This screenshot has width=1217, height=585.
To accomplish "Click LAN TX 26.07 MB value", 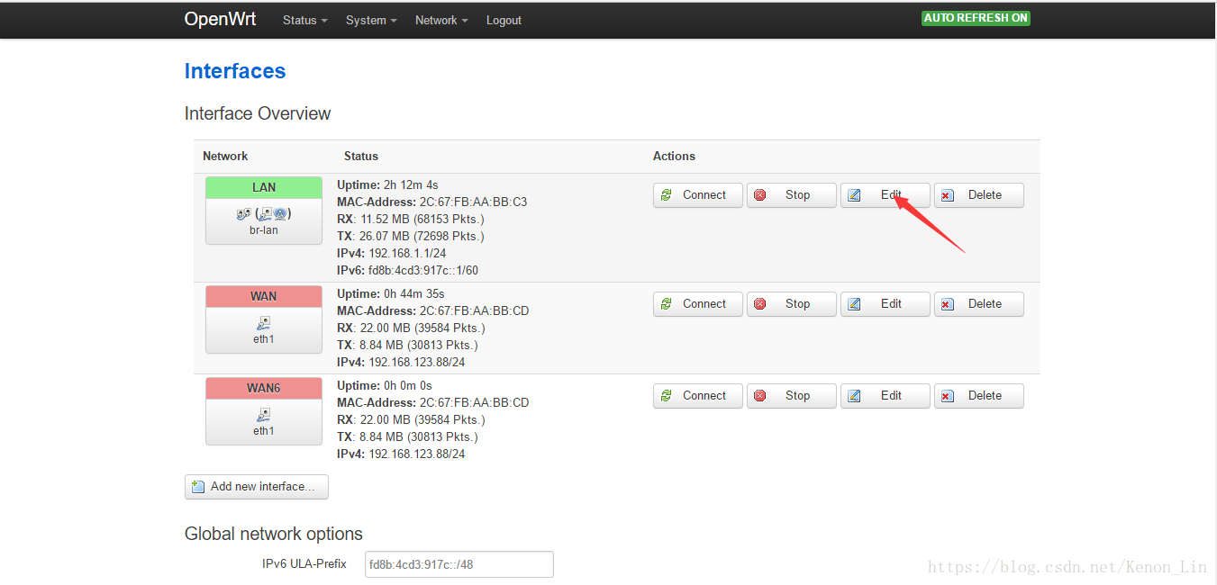I will coord(411,237).
